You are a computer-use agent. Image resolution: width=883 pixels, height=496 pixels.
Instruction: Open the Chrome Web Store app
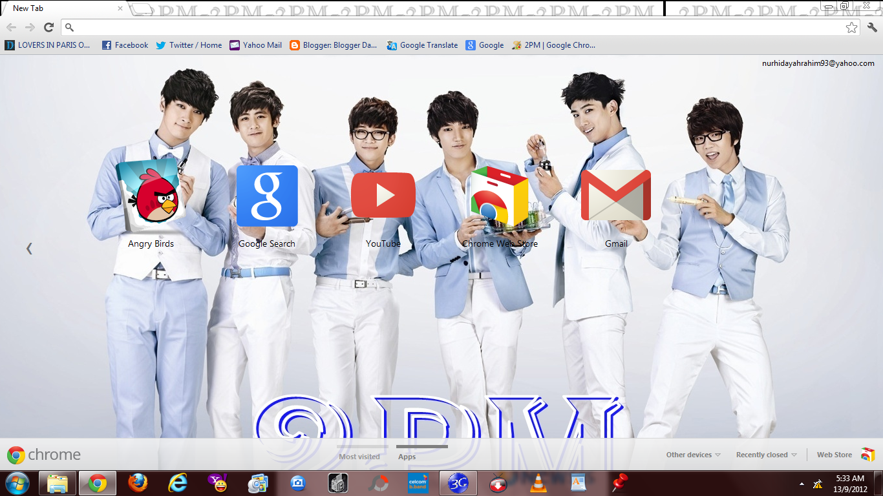tap(500, 196)
